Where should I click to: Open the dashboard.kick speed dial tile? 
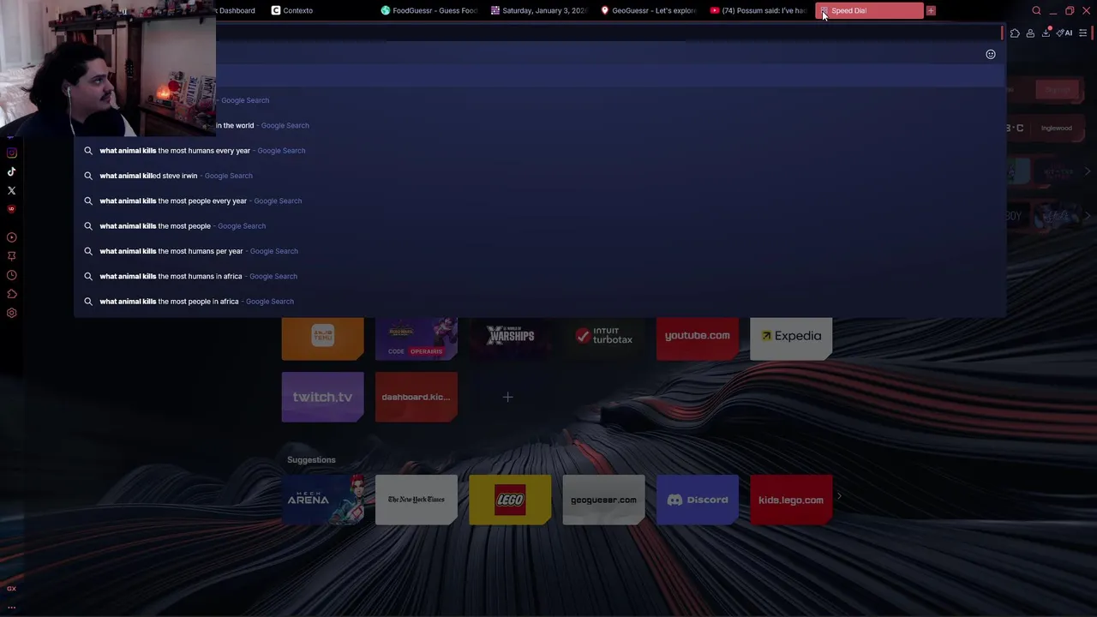(417, 397)
